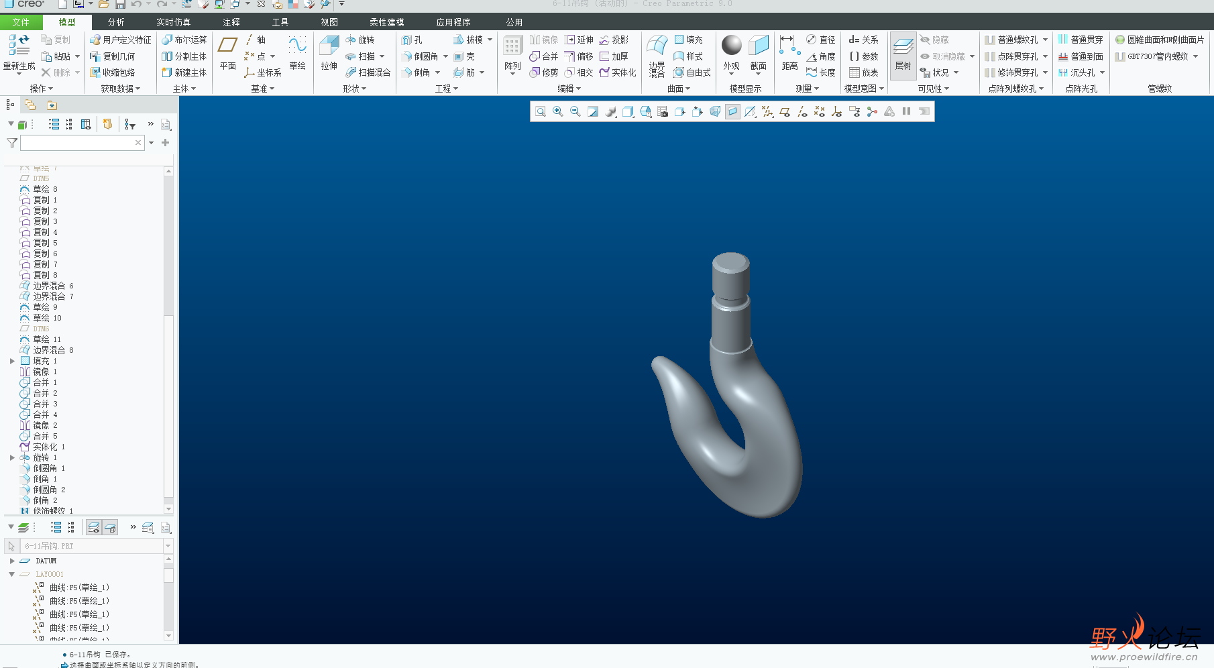Toggle datum axis display in graphics toolbar

(802, 111)
